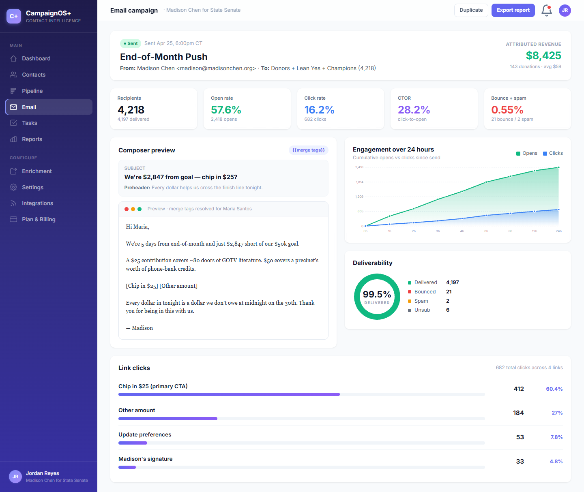Viewport: 584px width, 492px height.
Task: Open Contacts section
Action: [49, 75]
